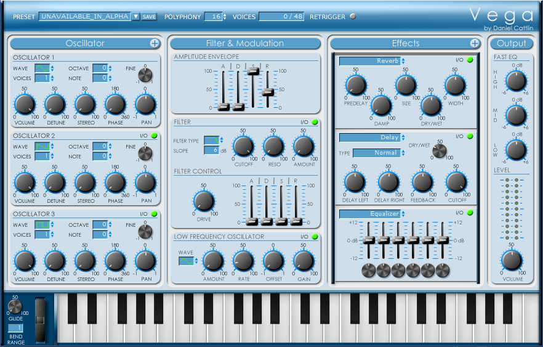Viewport: 543px width, 347px height.
Task: Click the Output Volume knob
Action: [x=512, y=260]
